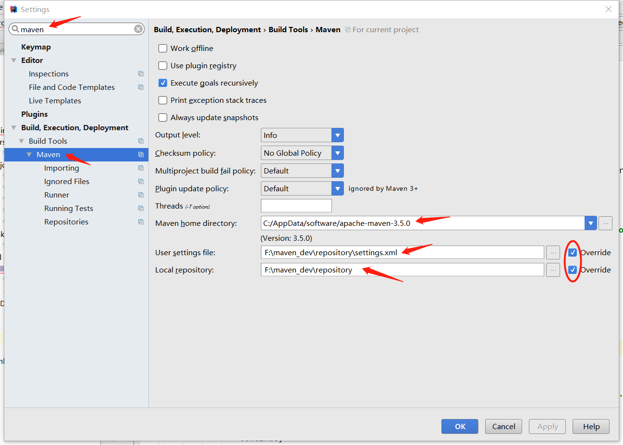Open Repositories under Maven
The width and height of the screenshot is (623, 445).
click(x=66, y=222)
